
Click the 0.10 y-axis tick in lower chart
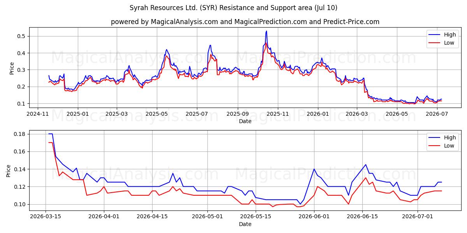[x=20, y=204]
